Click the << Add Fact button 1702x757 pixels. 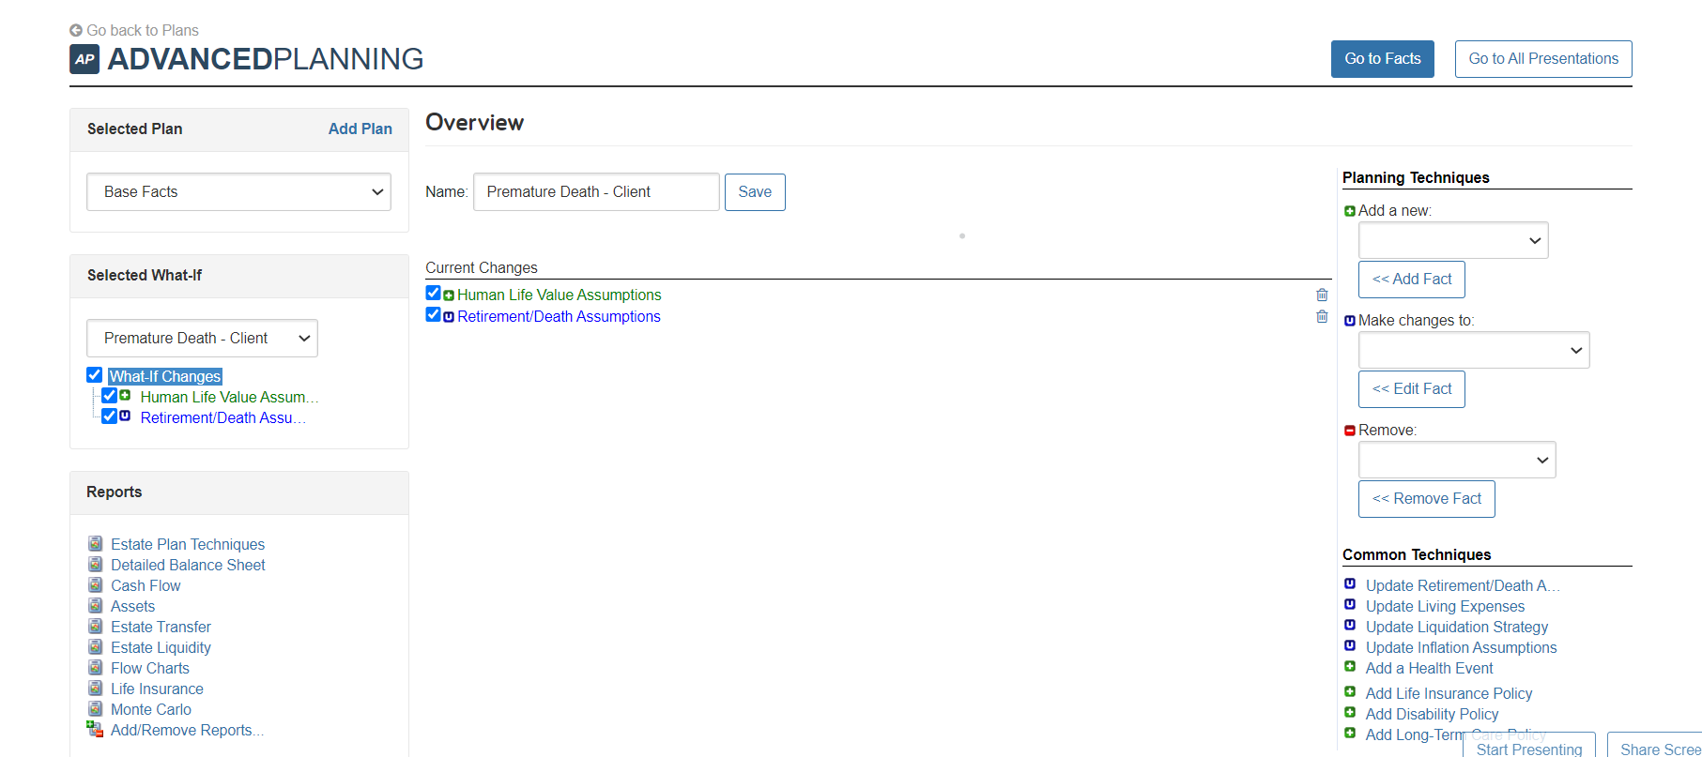[1412, 280]
